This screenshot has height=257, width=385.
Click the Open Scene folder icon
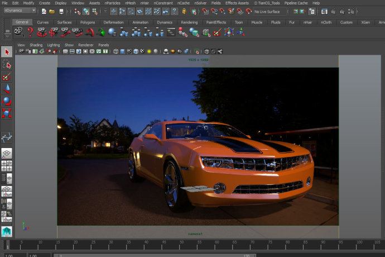tap(52, 11)
